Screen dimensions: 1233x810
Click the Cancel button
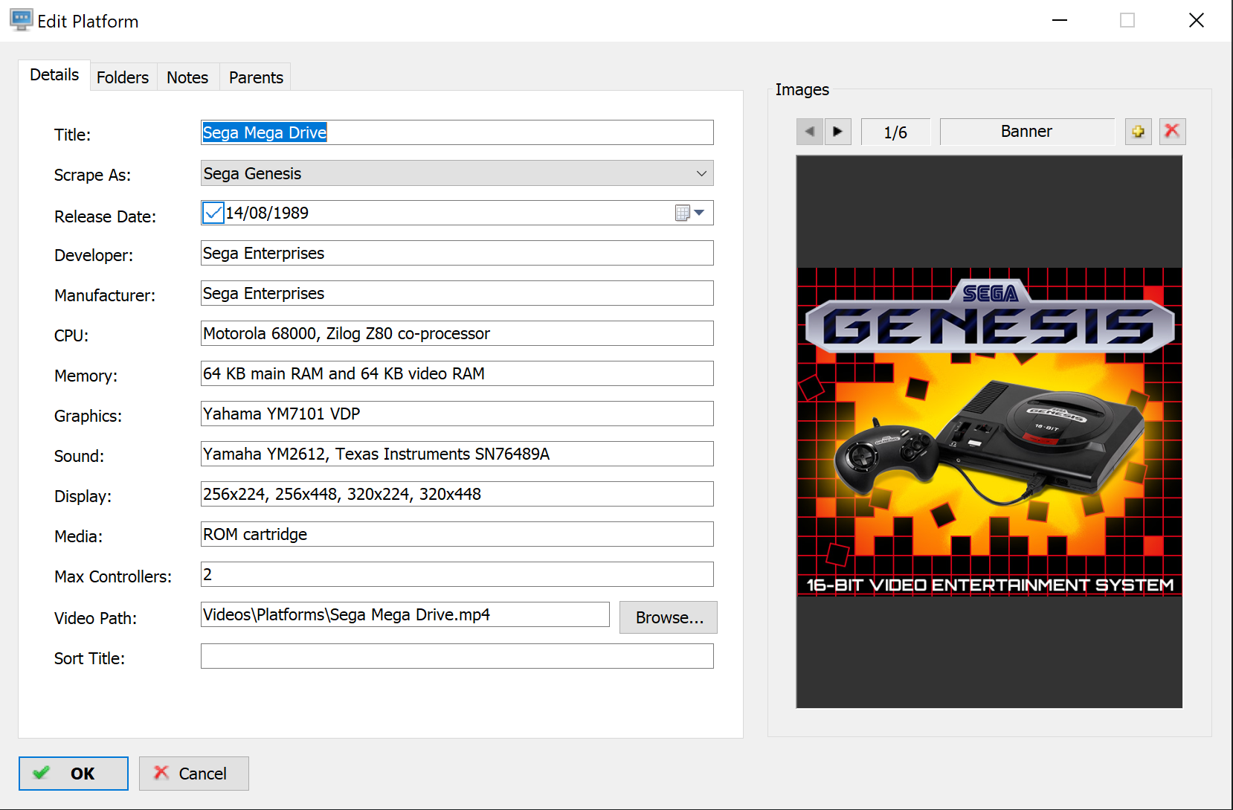[x=194, y=774]
